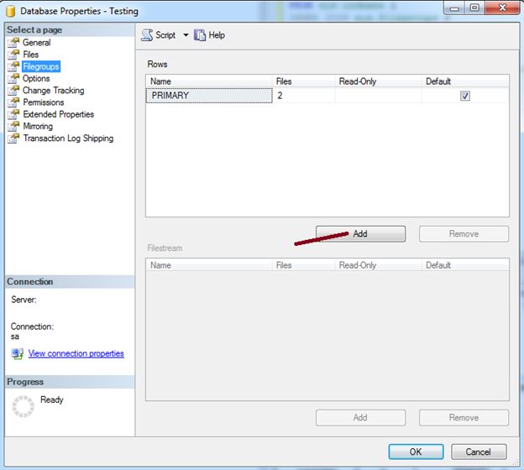The height and width of the screenshot is (470, 524).
Task: Click the Rows Read-Only column header
Action: (x=378, y=81)
